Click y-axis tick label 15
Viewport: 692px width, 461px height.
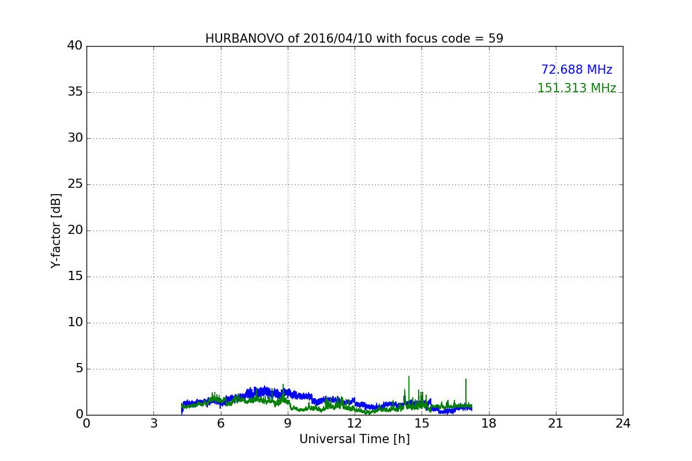75,277
